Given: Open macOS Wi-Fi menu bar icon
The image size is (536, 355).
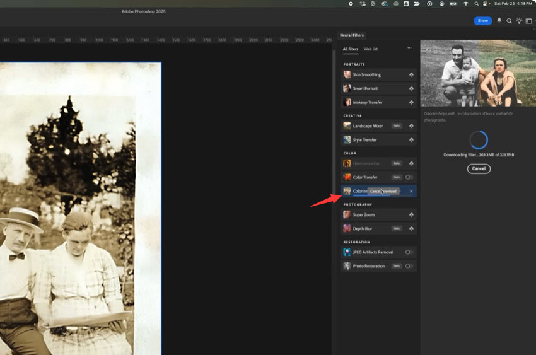Looking at the screenshot, I should tap(465, 3).
